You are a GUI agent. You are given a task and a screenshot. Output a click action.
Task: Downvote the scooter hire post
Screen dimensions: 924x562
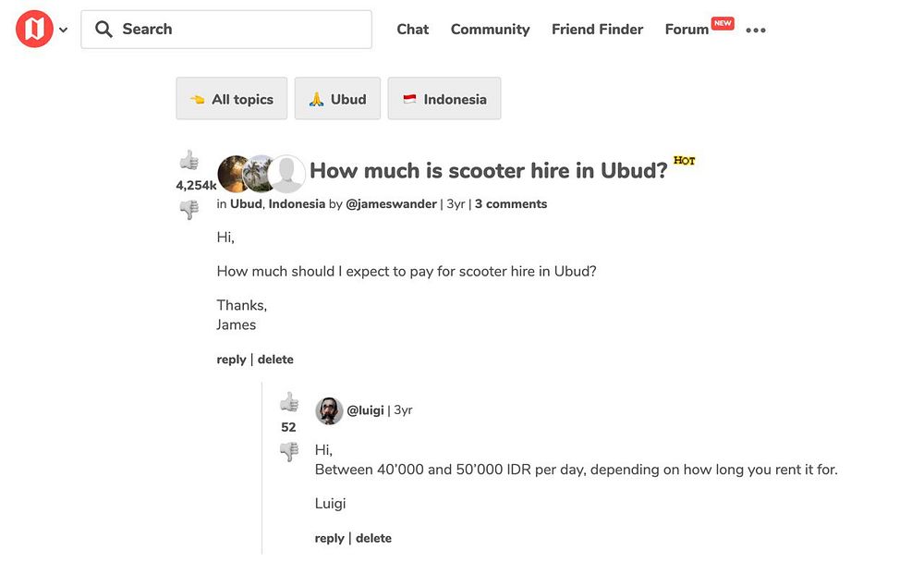pos(189,211)
